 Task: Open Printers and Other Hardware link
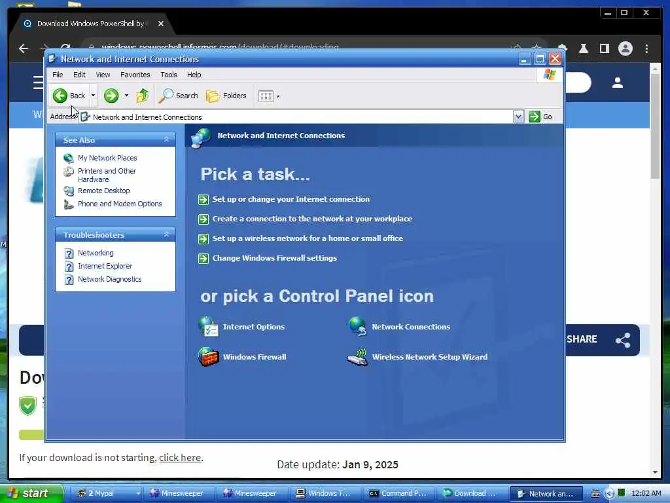[107, 175]
